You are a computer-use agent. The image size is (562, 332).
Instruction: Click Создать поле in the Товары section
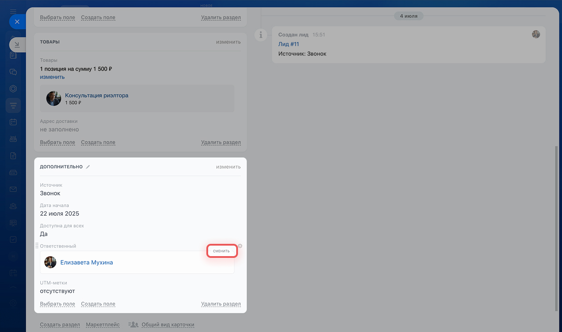[x=98, y=142]
